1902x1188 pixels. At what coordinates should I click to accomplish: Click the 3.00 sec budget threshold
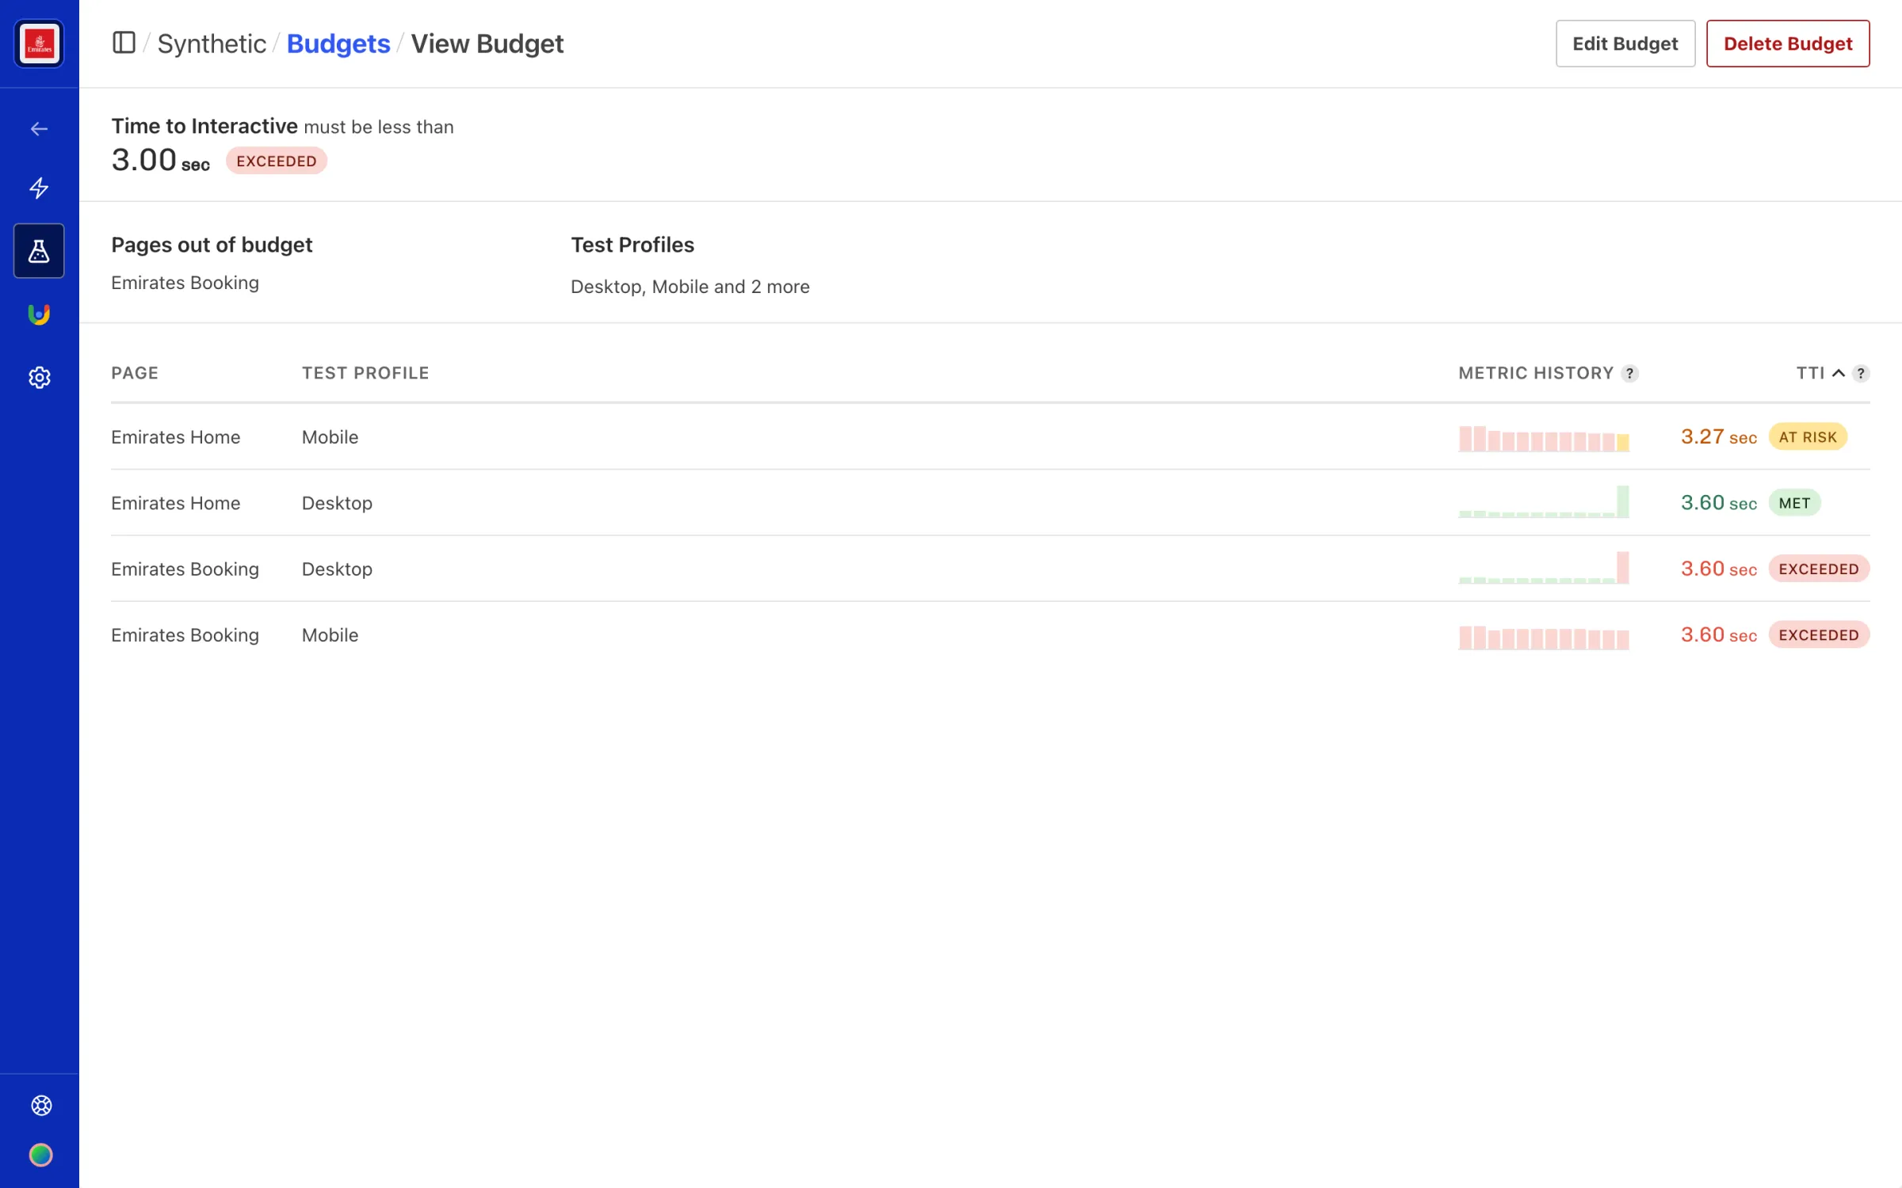(160, 161)
